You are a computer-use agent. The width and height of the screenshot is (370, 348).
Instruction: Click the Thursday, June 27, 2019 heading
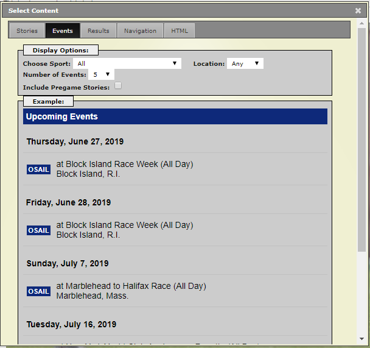[75, 141]
